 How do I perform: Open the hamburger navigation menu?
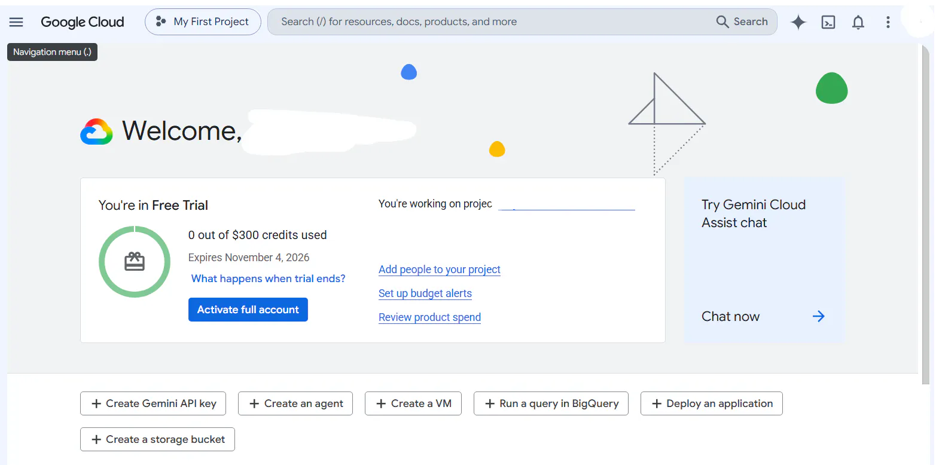coord(16,22)
